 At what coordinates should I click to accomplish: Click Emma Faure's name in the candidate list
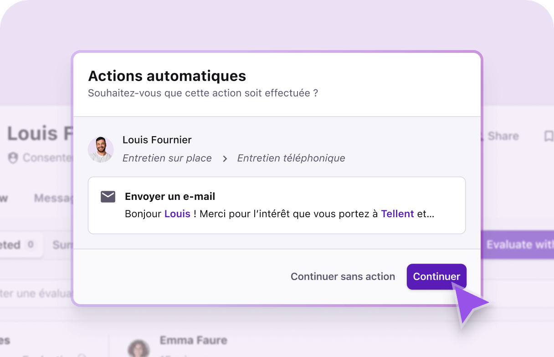pyautogui.click(x=194, y=340)
